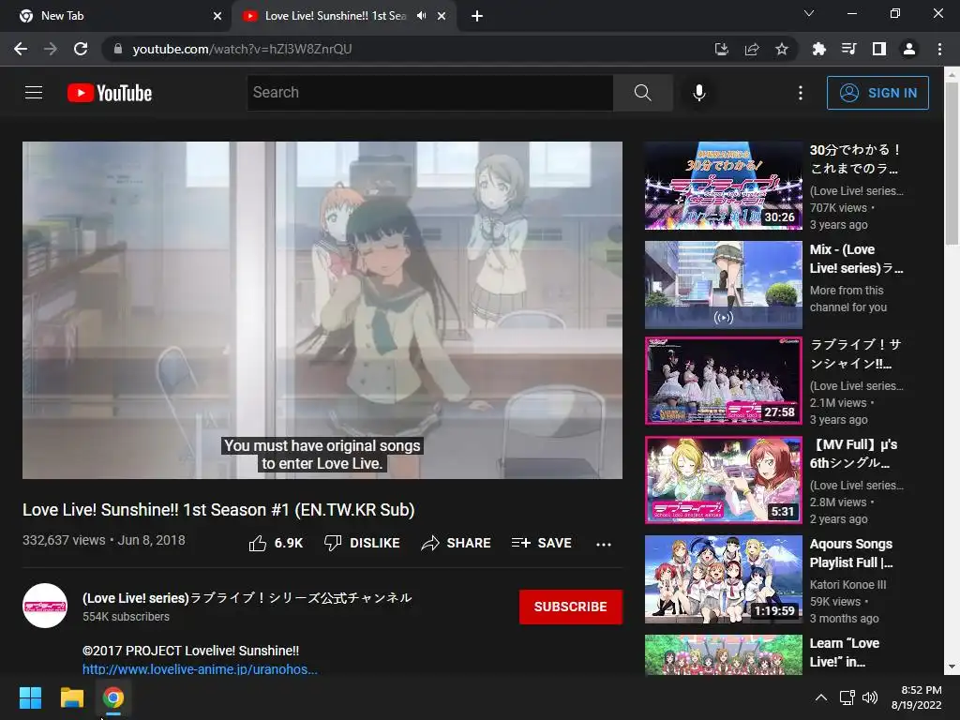Open the Extensions puzzle icon

point(818,49)
